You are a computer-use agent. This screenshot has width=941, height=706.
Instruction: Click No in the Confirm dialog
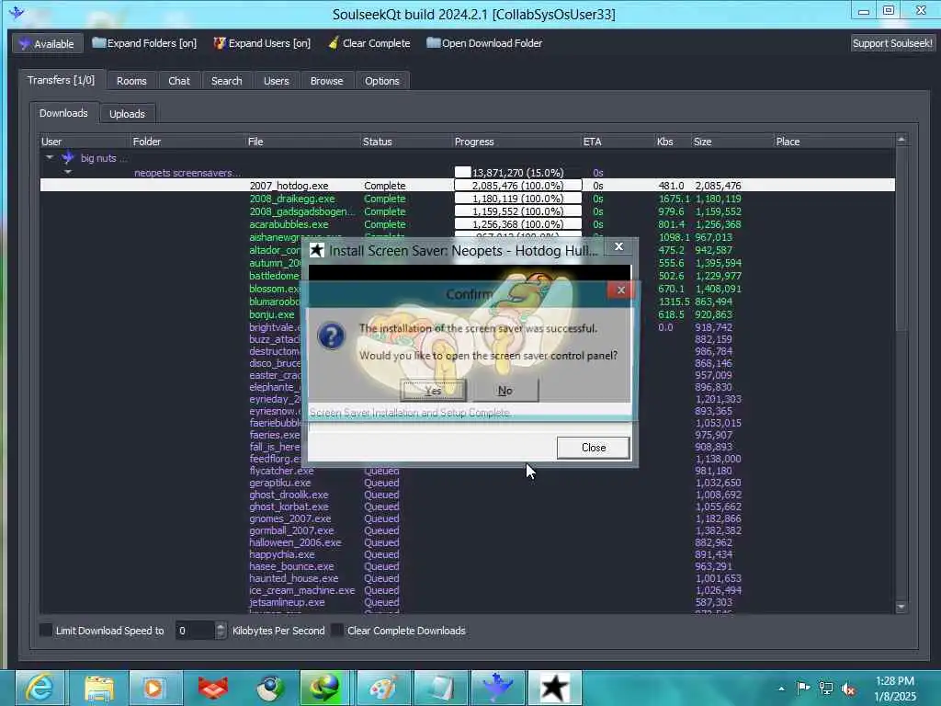tap(505, 390)
